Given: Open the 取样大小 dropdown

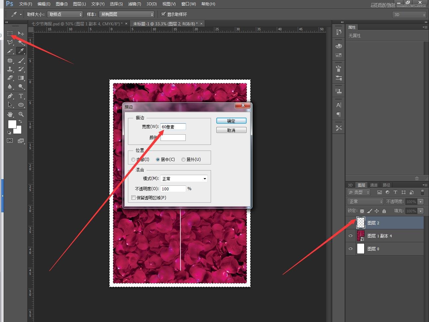Looking at the screenshot, I should pyautogui.click(x=65, y=14).
